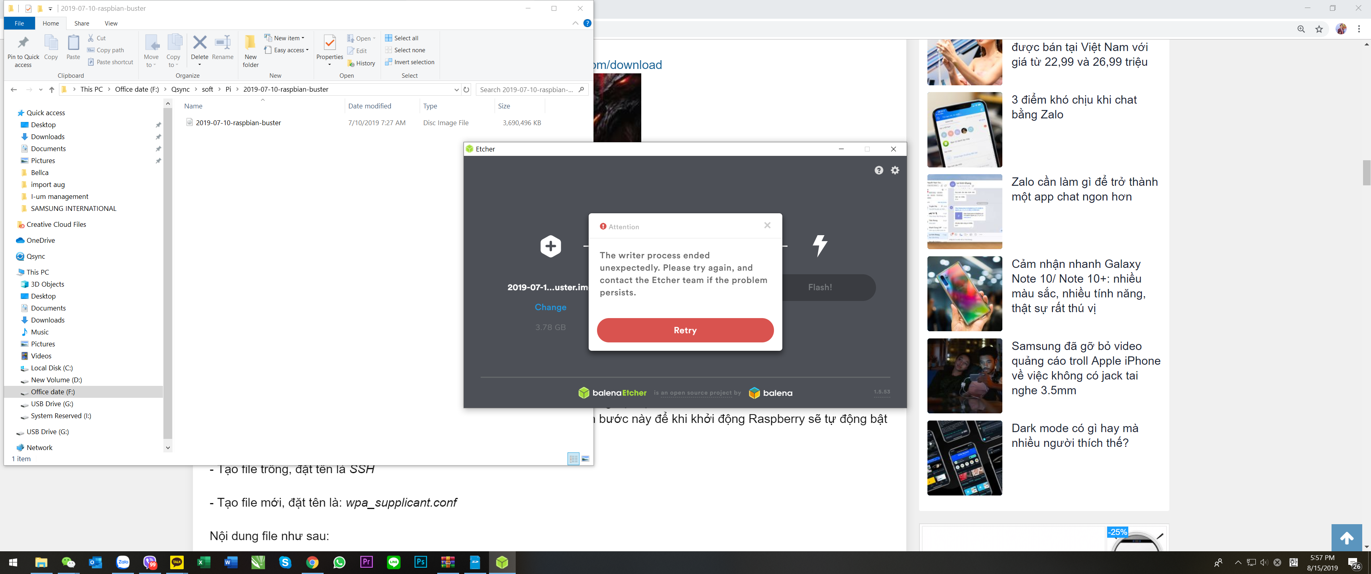Click the back-to-top arrow button

click(x=1347, y=539)
